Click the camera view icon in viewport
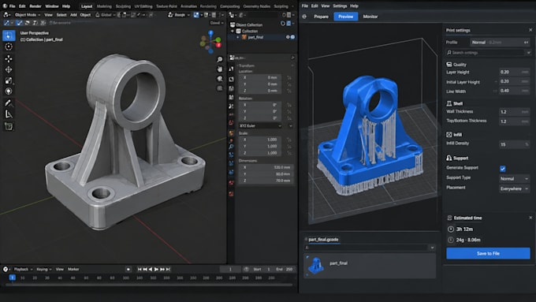The image size is (536, 302). pyautogui.click(x=219, y=79)
